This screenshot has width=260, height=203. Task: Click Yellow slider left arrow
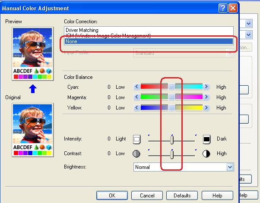[x=137, y=107]
